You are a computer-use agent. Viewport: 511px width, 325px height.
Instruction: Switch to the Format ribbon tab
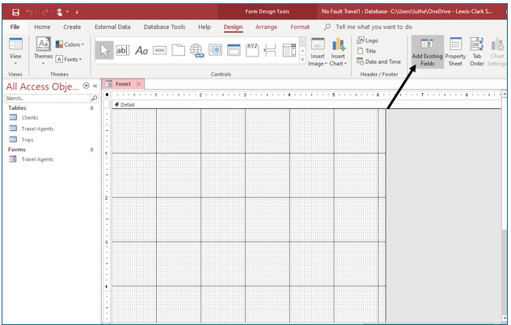tap(300, 27)
